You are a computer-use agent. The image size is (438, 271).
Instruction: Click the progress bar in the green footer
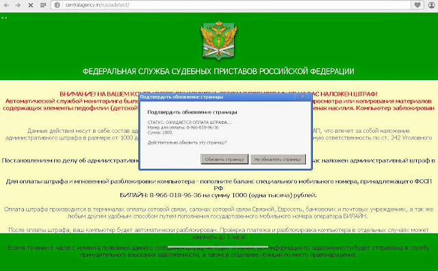point(218,247)
